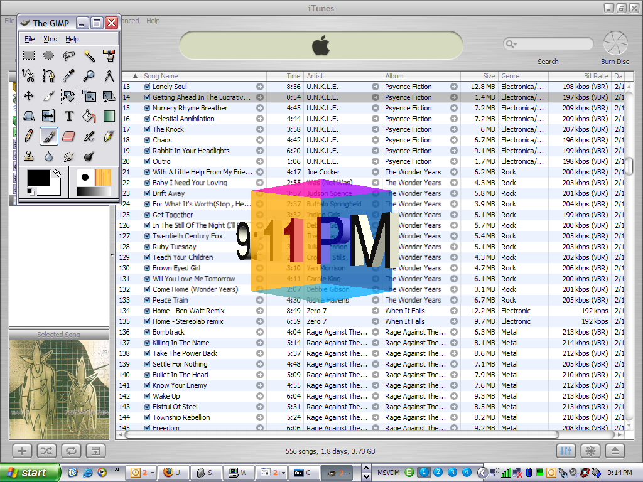Click the sort triangle in the first column header

tap(135, 76)
